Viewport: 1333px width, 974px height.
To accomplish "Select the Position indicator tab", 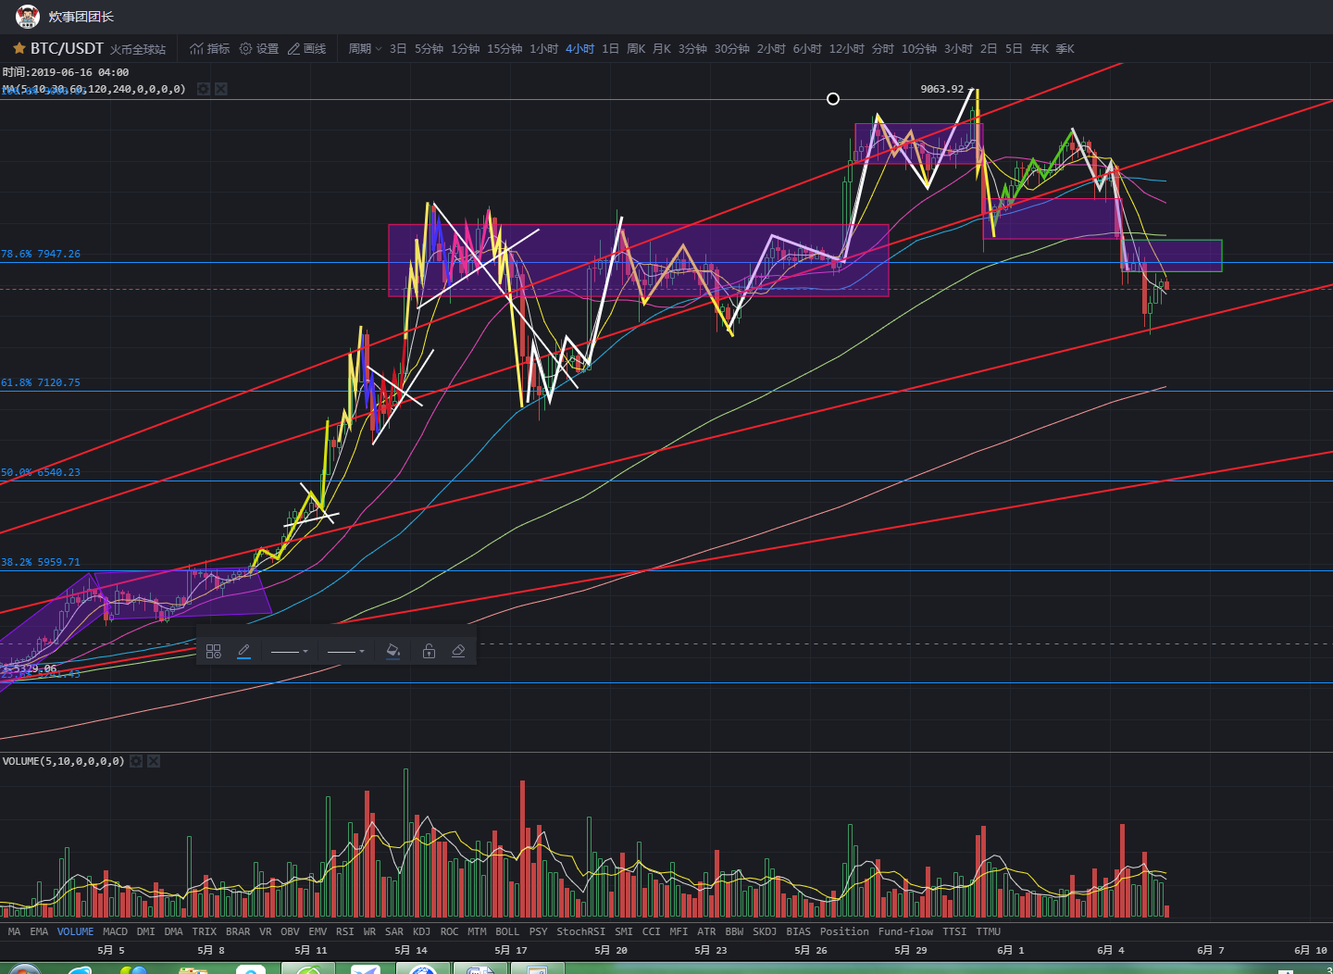I will (844, 931).
